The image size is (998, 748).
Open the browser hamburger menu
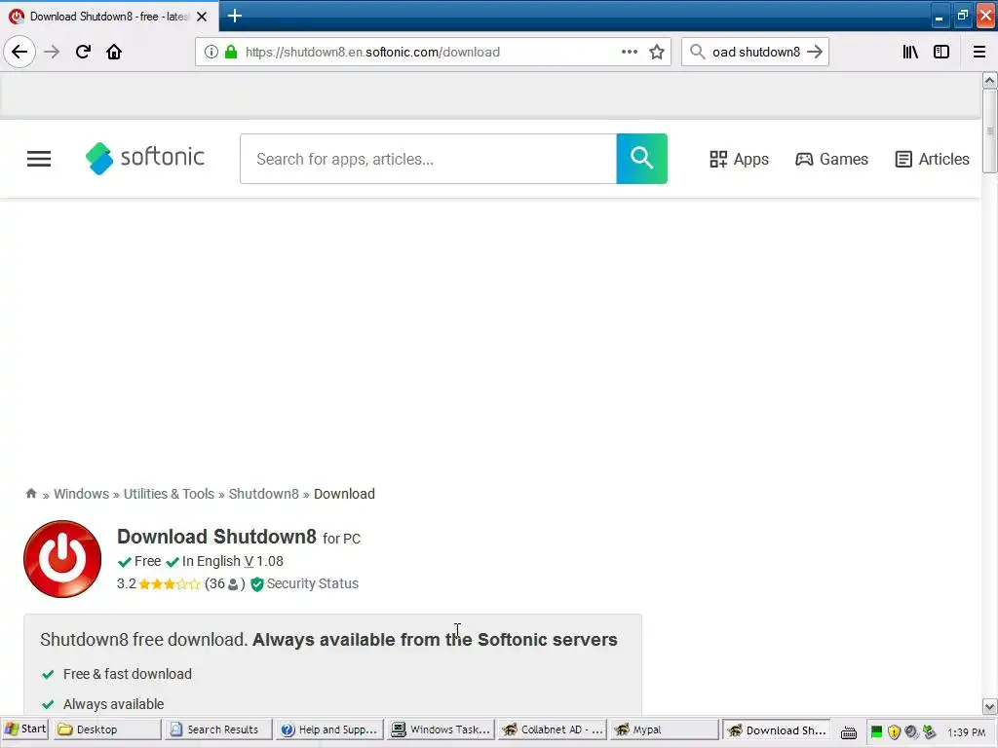979,52
